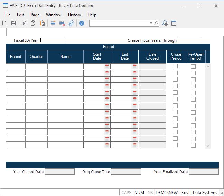Click the Save disk icon
The width and height of the screenshot is (224, 196).
point(14,23)
